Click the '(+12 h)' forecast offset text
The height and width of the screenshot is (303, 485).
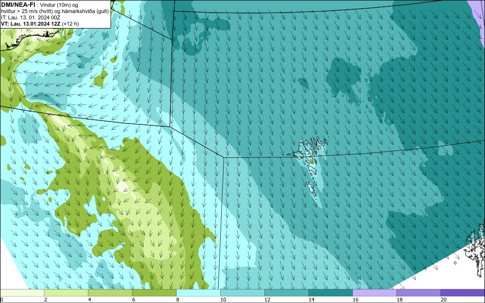click(70, 24)
